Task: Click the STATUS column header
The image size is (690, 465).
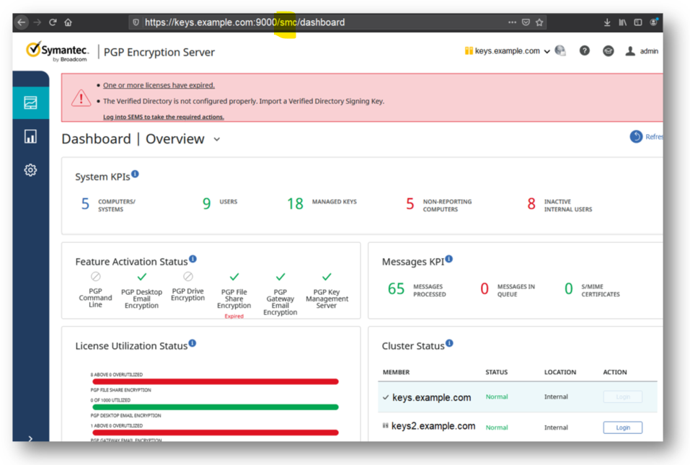Action: [496, 372]
